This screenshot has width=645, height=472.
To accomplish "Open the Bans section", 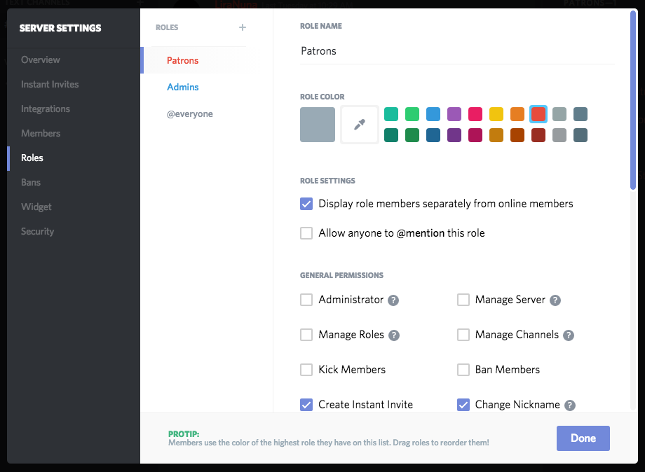I will coord(31,182).
